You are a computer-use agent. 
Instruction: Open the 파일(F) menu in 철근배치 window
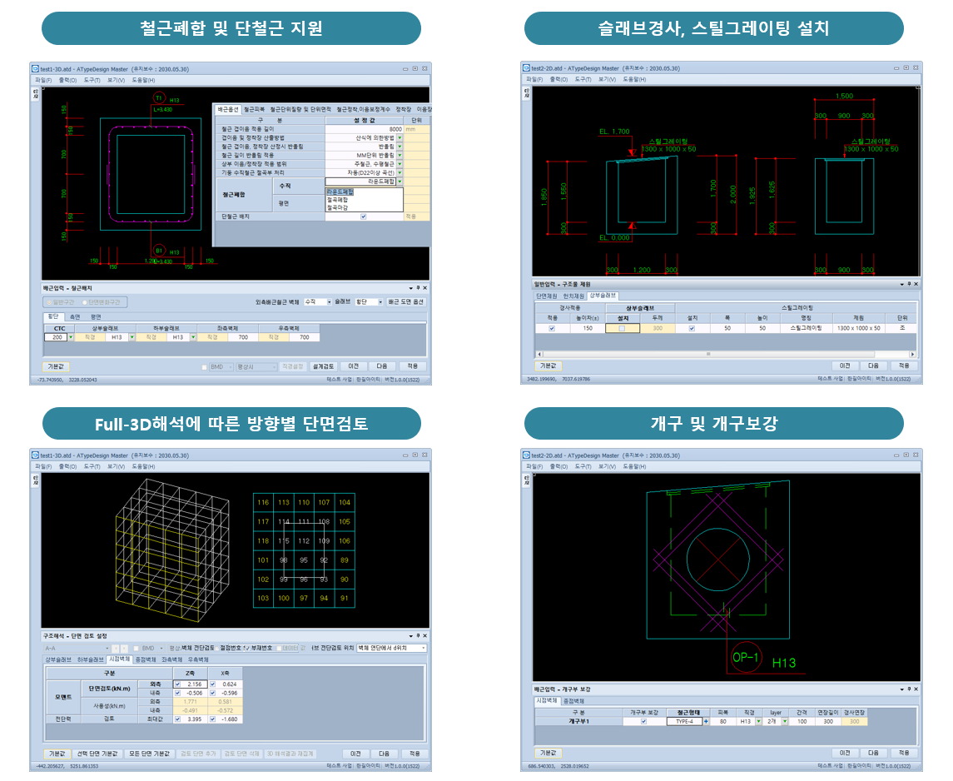[43, 80]
